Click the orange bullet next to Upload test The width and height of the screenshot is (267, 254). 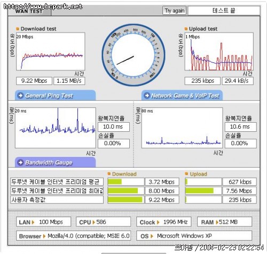(186, 29)
